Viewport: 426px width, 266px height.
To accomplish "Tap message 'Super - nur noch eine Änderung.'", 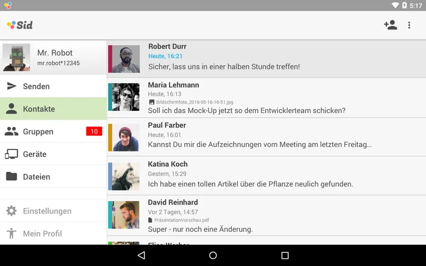I will point(200,229).
